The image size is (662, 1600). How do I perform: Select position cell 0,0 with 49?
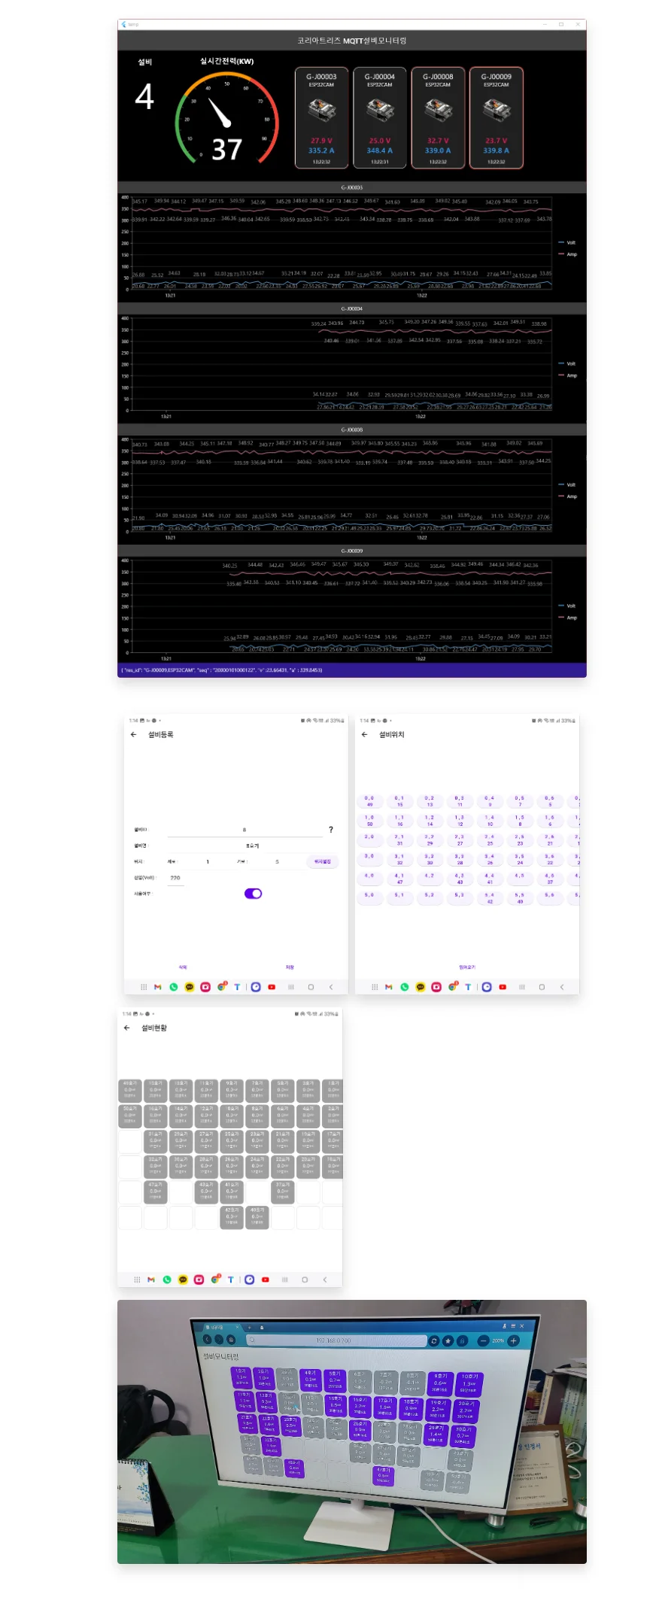[x=369, y=801]
